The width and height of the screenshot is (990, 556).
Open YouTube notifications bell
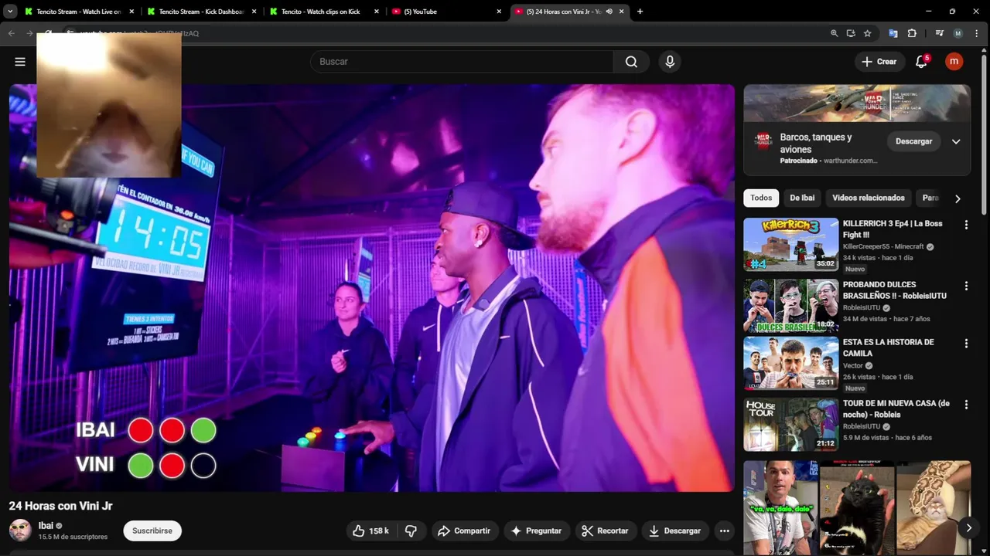[921, 62]
